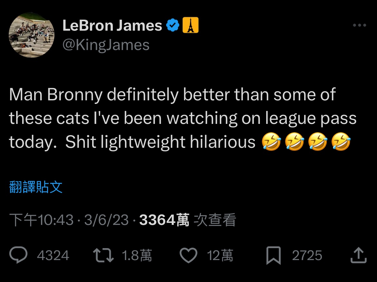Screen dimensions: 377x282
Task: Open the @KingJames handle link
Action: click(x=106, y=45)
